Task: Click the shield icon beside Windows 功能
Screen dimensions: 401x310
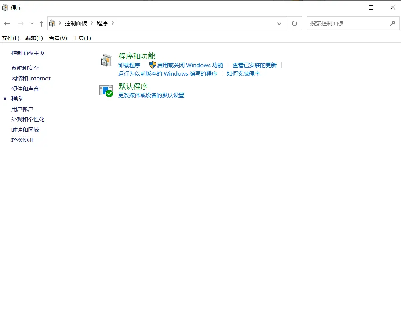Action: 152,65
